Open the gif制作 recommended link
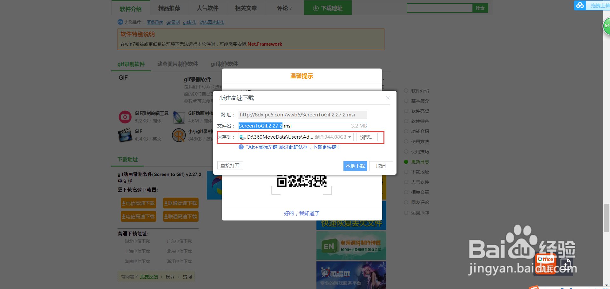This screenshot has width=610, height=289. point(189,22)
